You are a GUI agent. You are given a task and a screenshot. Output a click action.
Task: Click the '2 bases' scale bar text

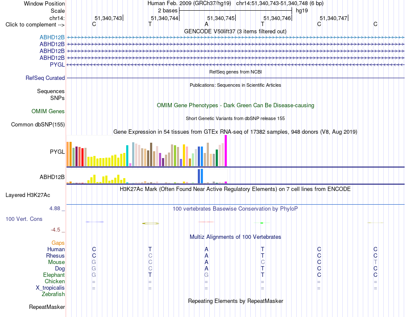point(168,11)
